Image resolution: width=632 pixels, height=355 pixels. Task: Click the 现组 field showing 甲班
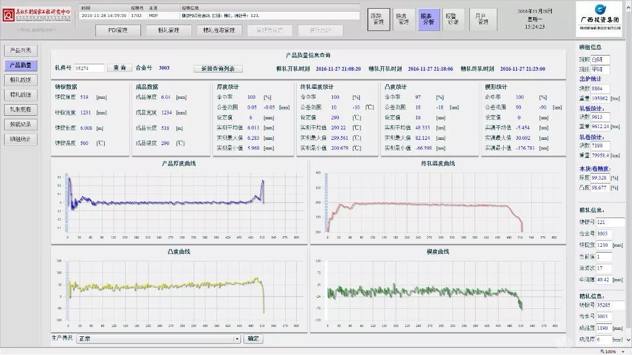[x=600, y=70]
